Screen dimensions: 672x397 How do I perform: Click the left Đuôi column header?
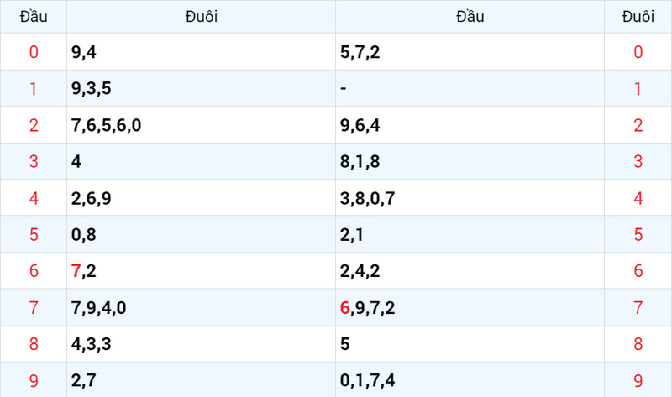(201, 17)
